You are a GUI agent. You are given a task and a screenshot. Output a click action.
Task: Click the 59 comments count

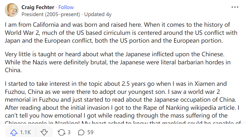pos(90,132)
